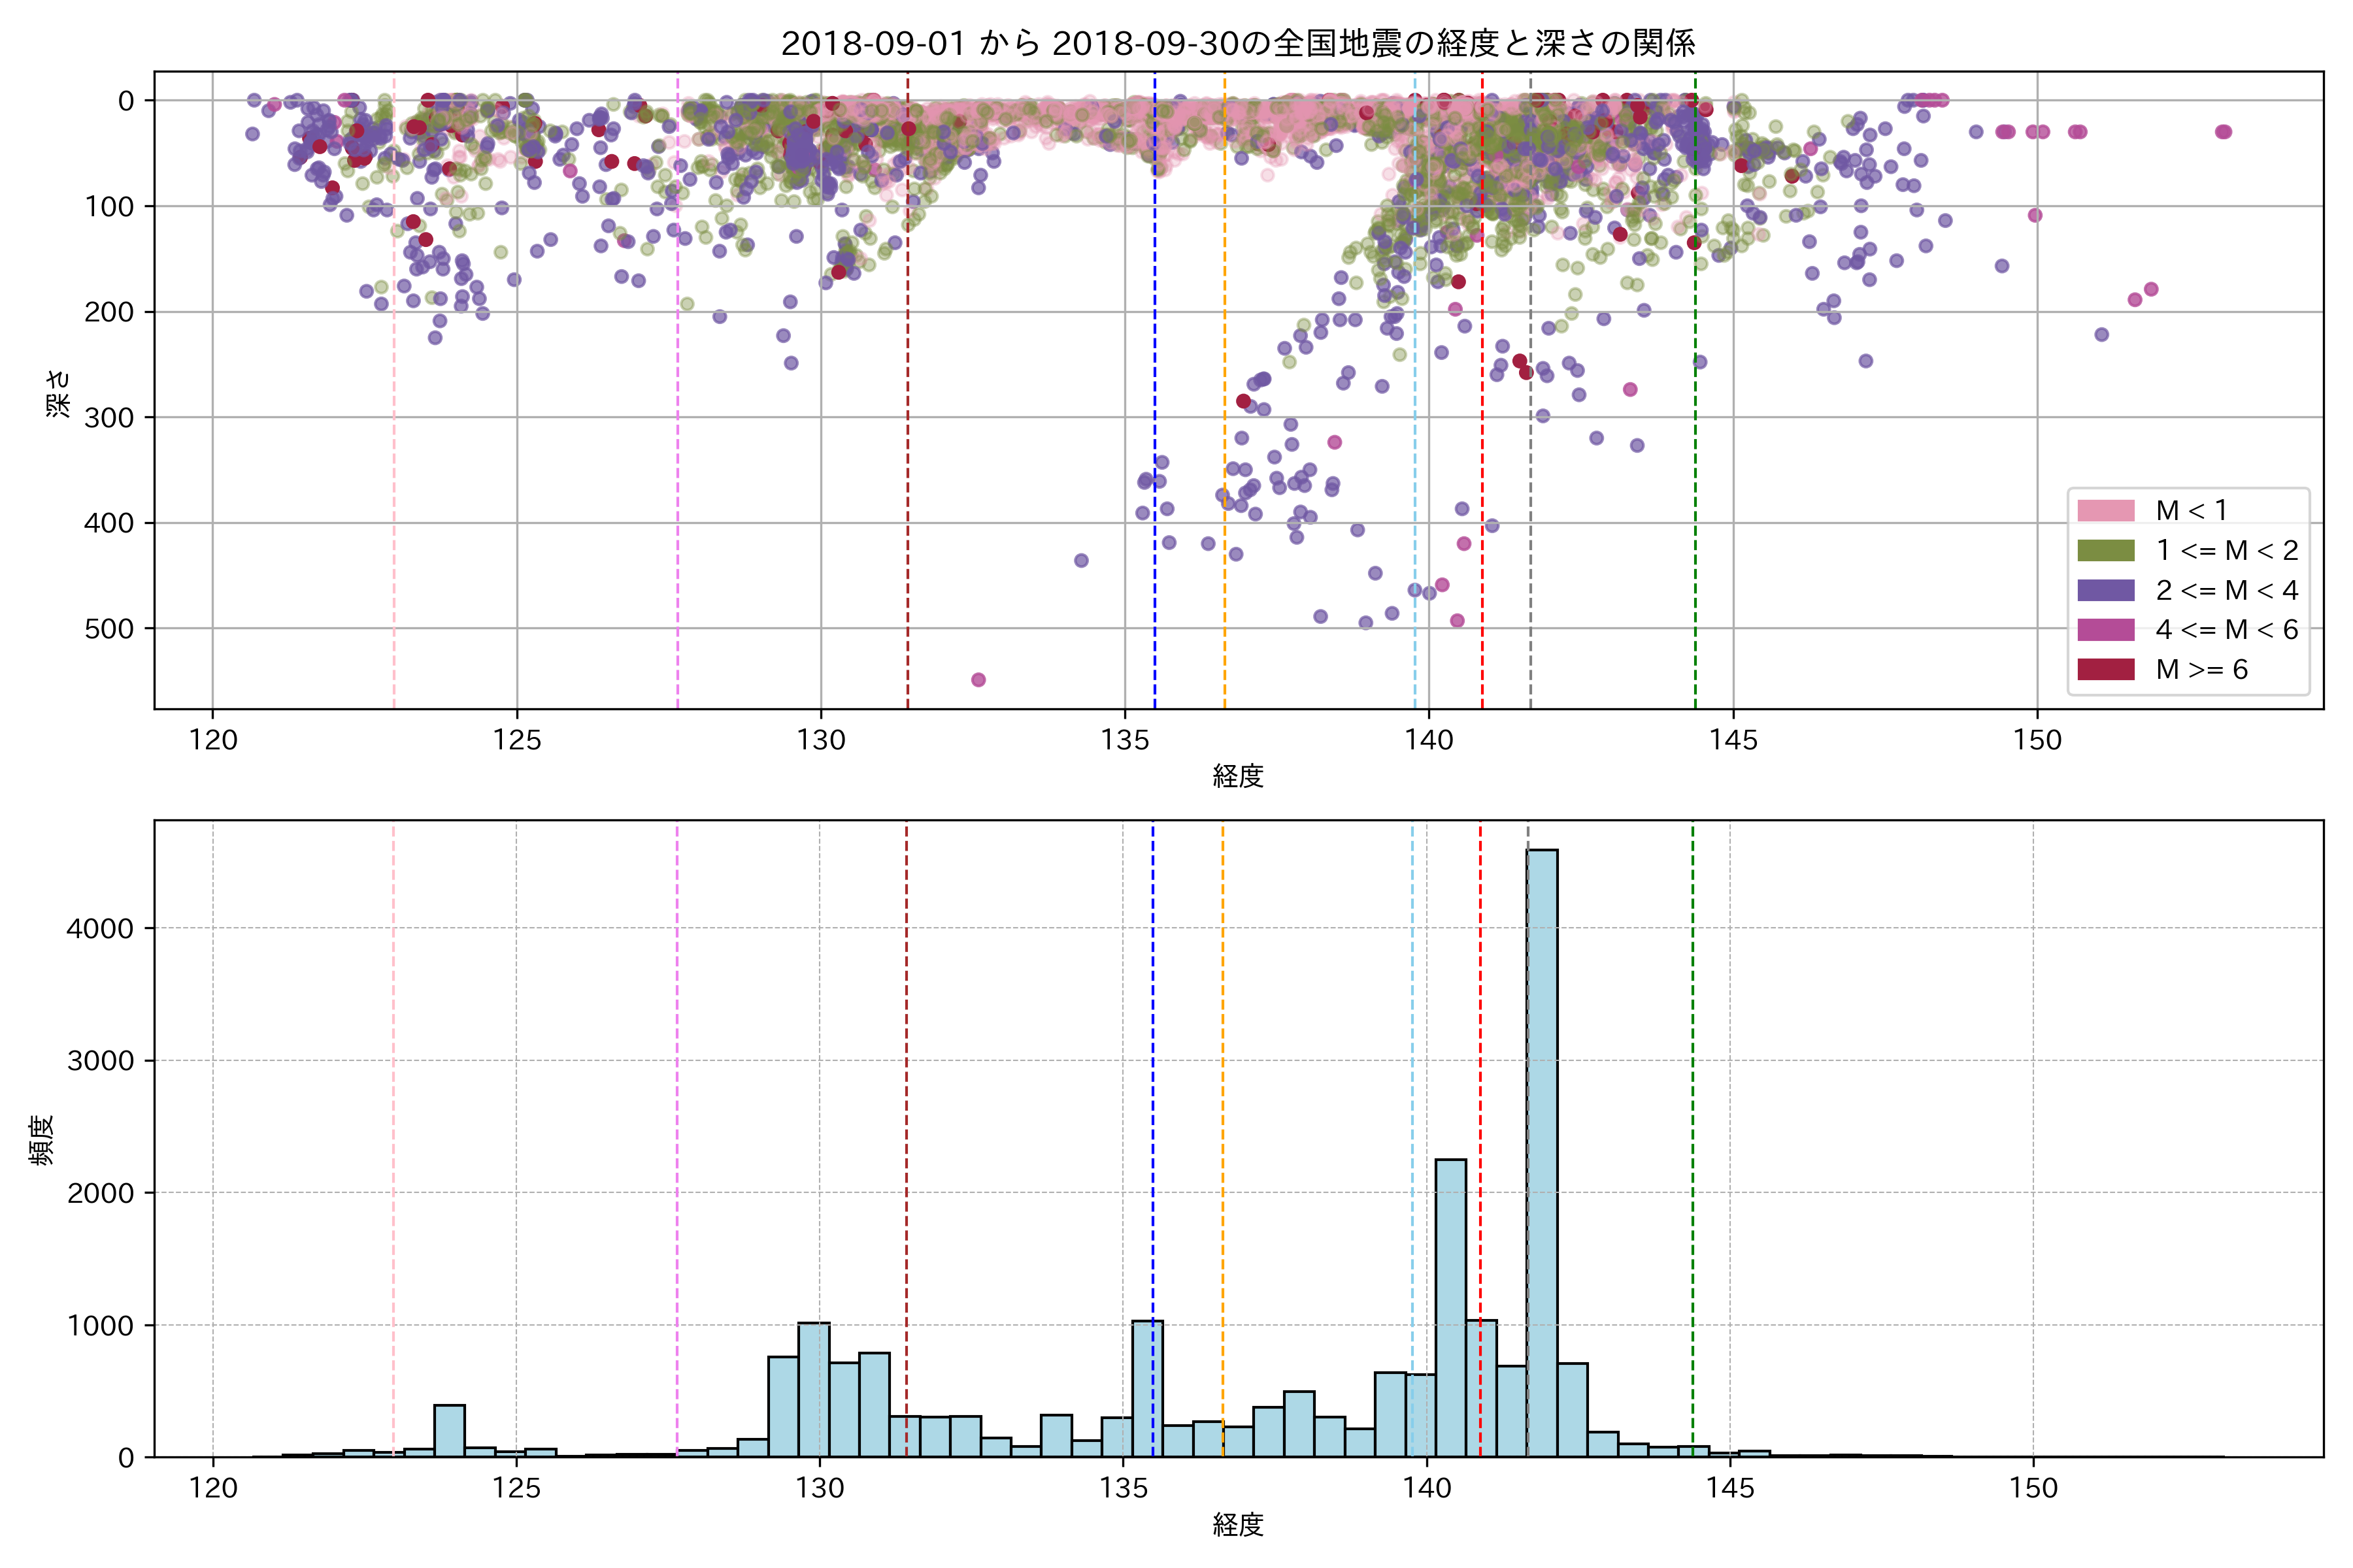Click the 経度 label under the scatter plot
The width and height of the screenshot is (2353, 1568).
[x=1237, y=776]
